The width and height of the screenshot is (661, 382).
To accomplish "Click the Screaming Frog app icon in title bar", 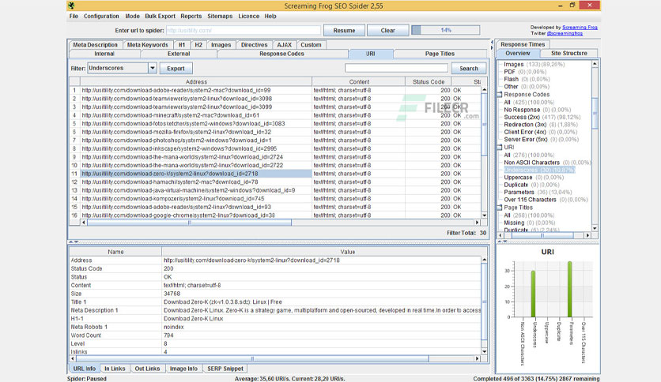I will pos(71,6).
